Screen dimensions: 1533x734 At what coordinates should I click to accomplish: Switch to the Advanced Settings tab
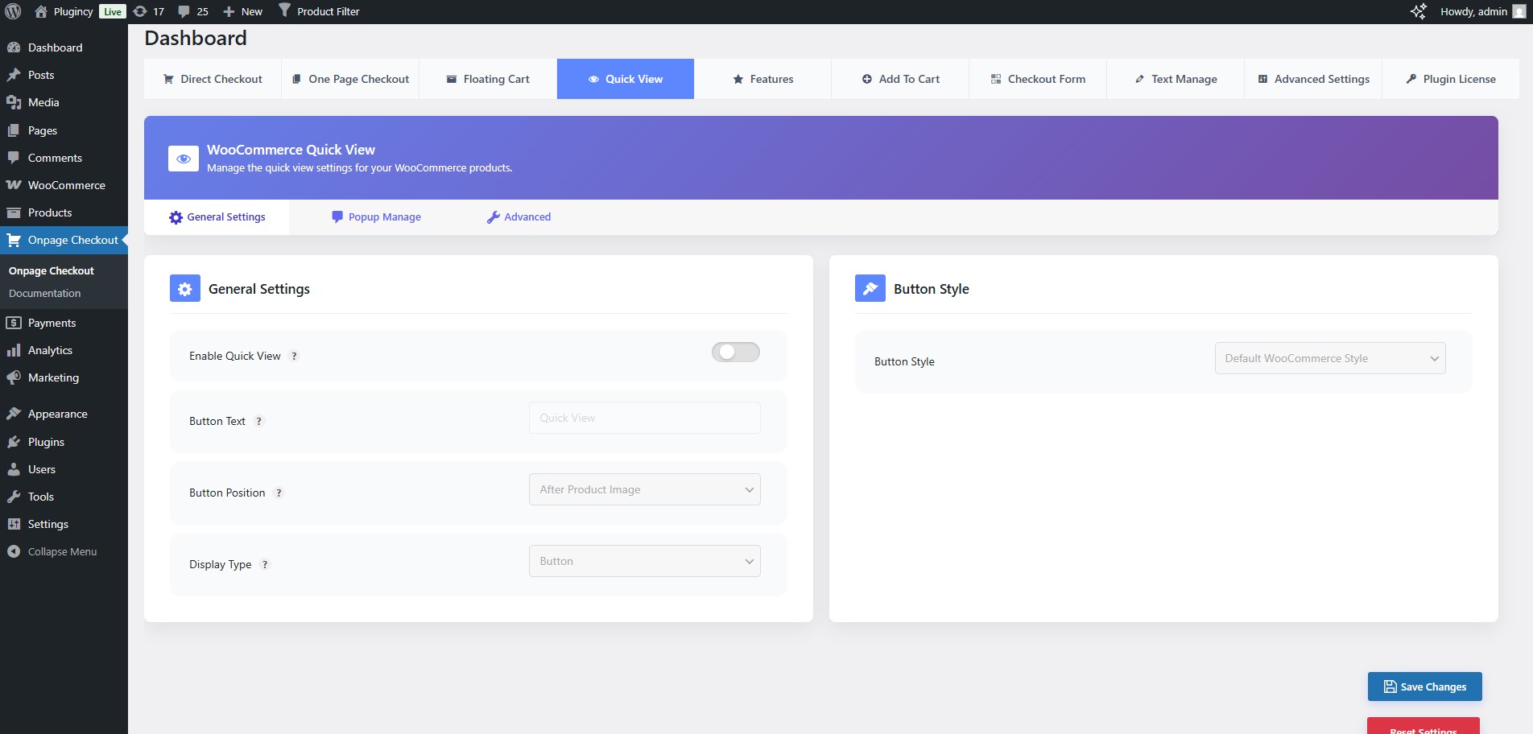[x=1313, y=79]
